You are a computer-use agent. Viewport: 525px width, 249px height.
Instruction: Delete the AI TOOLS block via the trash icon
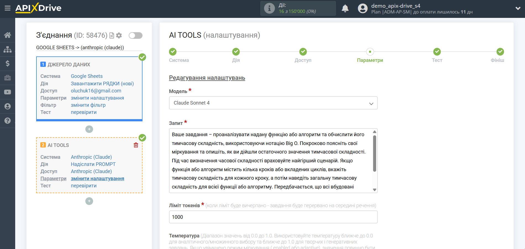pos(136,145)
